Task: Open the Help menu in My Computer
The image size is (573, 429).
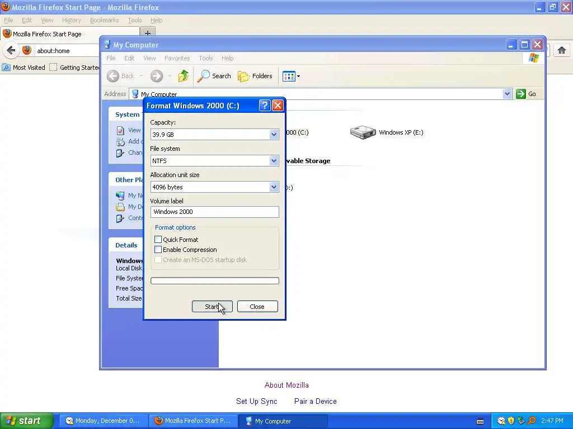Action: click(x=227, y=58)
